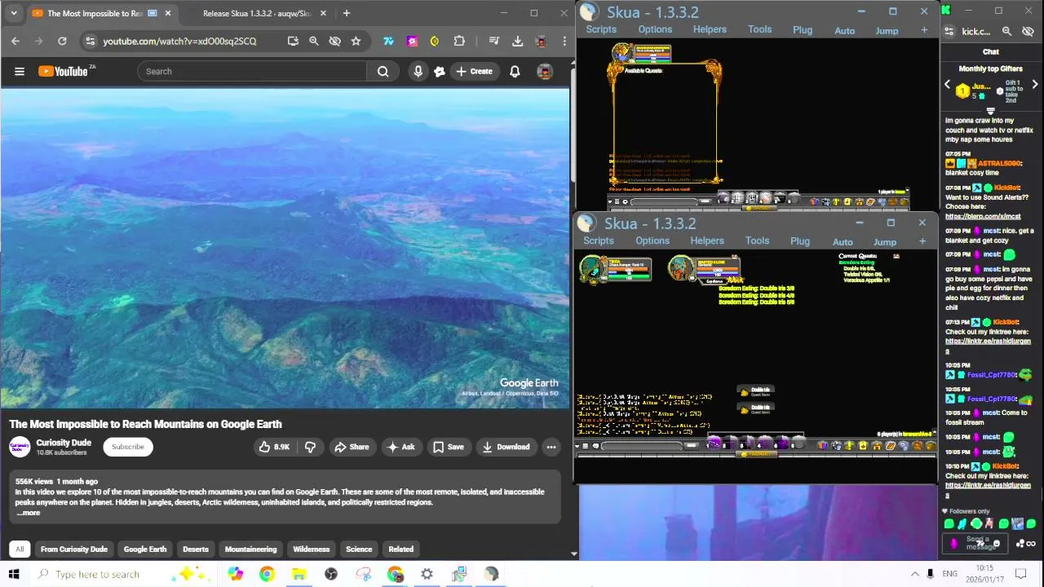Click the plus button in lower Skua menubar
1044x587 pixels.
[x=922, y=241]
